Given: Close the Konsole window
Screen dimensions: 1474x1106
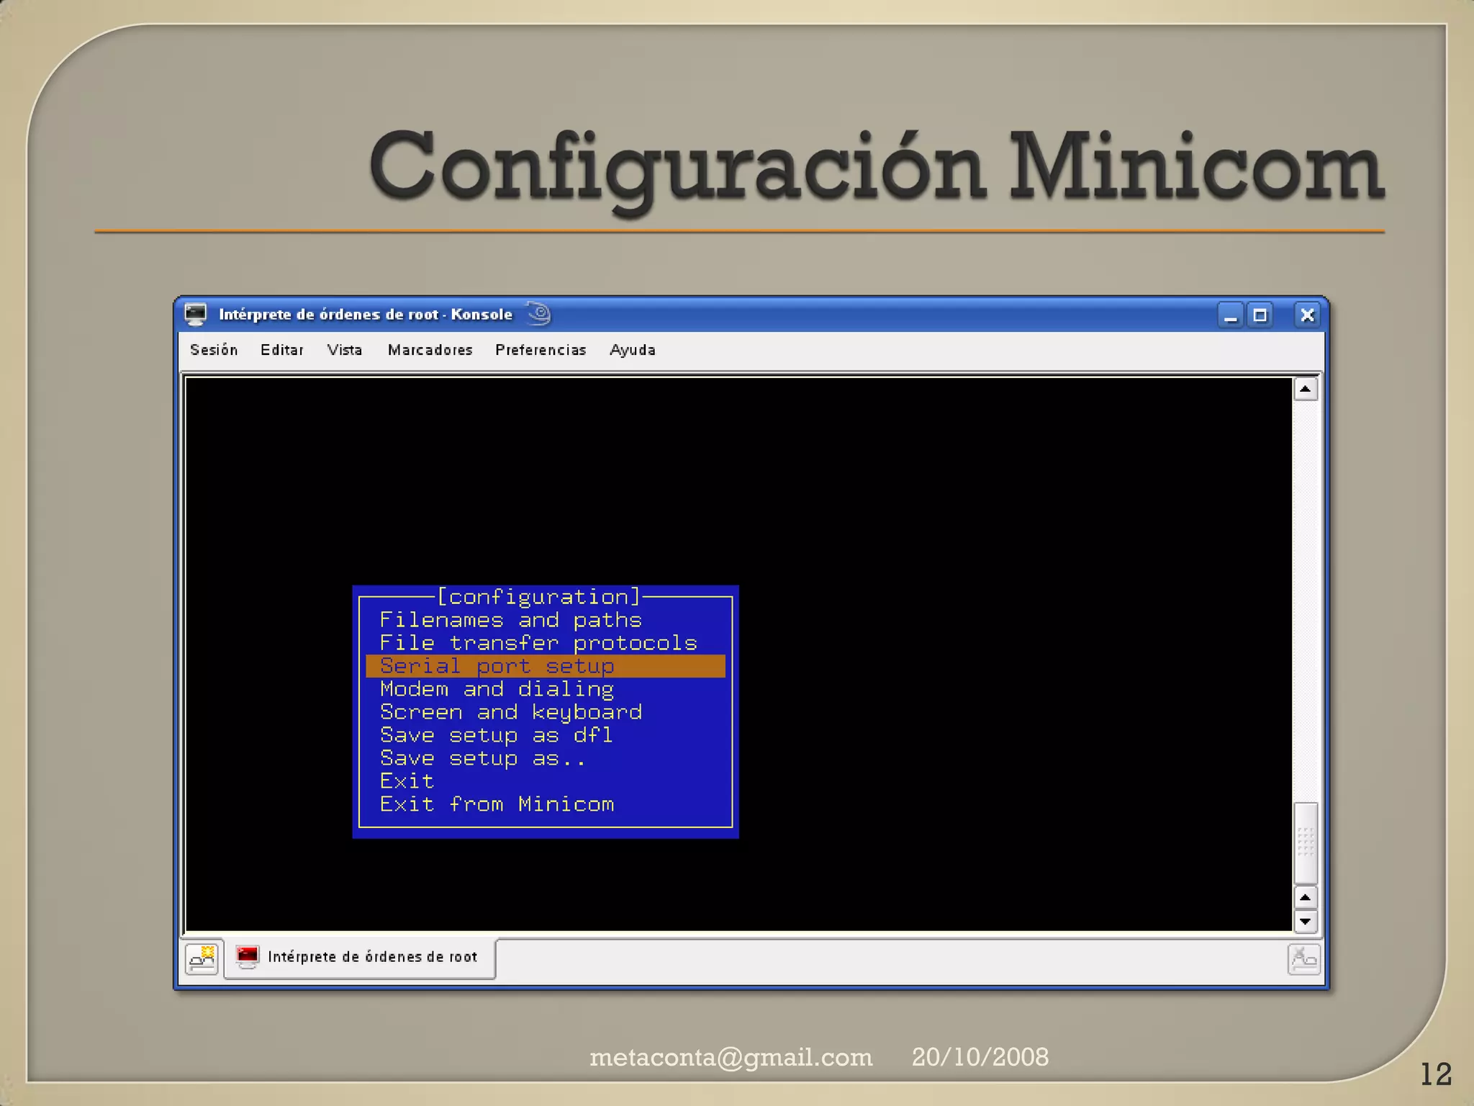Looking at the screenshot, I should pos(1307,315).
